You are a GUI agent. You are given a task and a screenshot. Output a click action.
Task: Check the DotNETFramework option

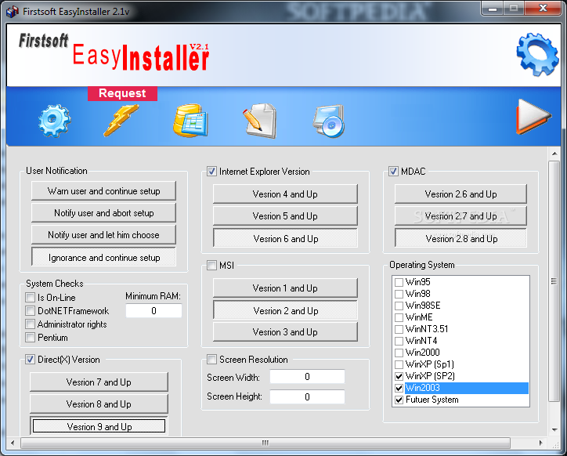[31, 311]
